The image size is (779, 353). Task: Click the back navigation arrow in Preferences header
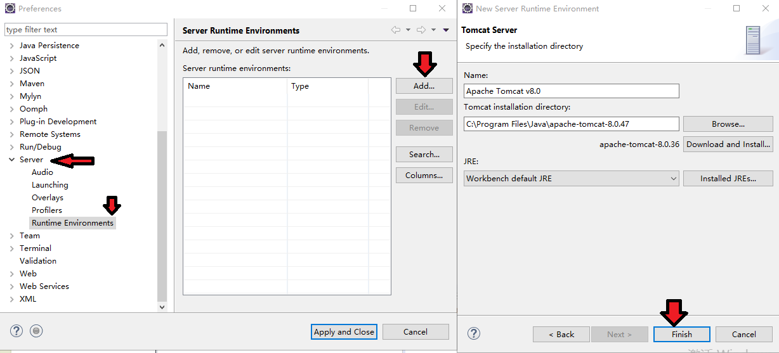click(x=396, y=30)
